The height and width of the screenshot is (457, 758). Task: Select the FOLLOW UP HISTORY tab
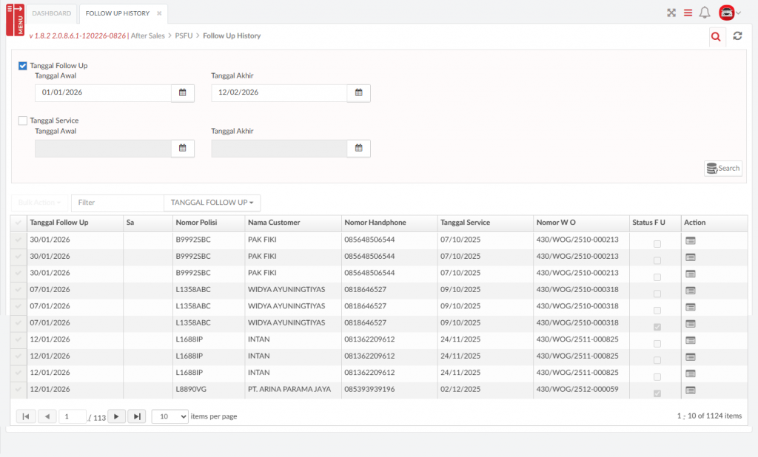[x=117, y=13]
